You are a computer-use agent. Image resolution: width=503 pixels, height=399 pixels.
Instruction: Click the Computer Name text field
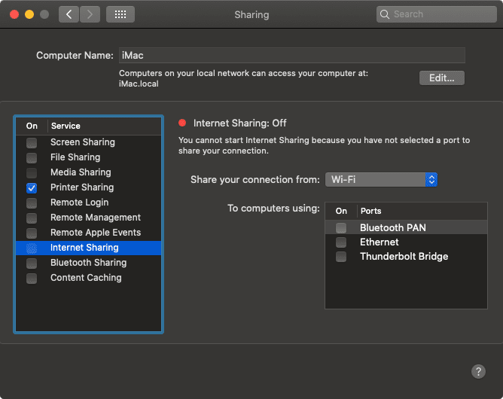pyautogui.click(x=291, y=55)
